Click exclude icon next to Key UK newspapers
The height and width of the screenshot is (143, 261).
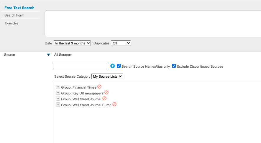coord(106,93)
